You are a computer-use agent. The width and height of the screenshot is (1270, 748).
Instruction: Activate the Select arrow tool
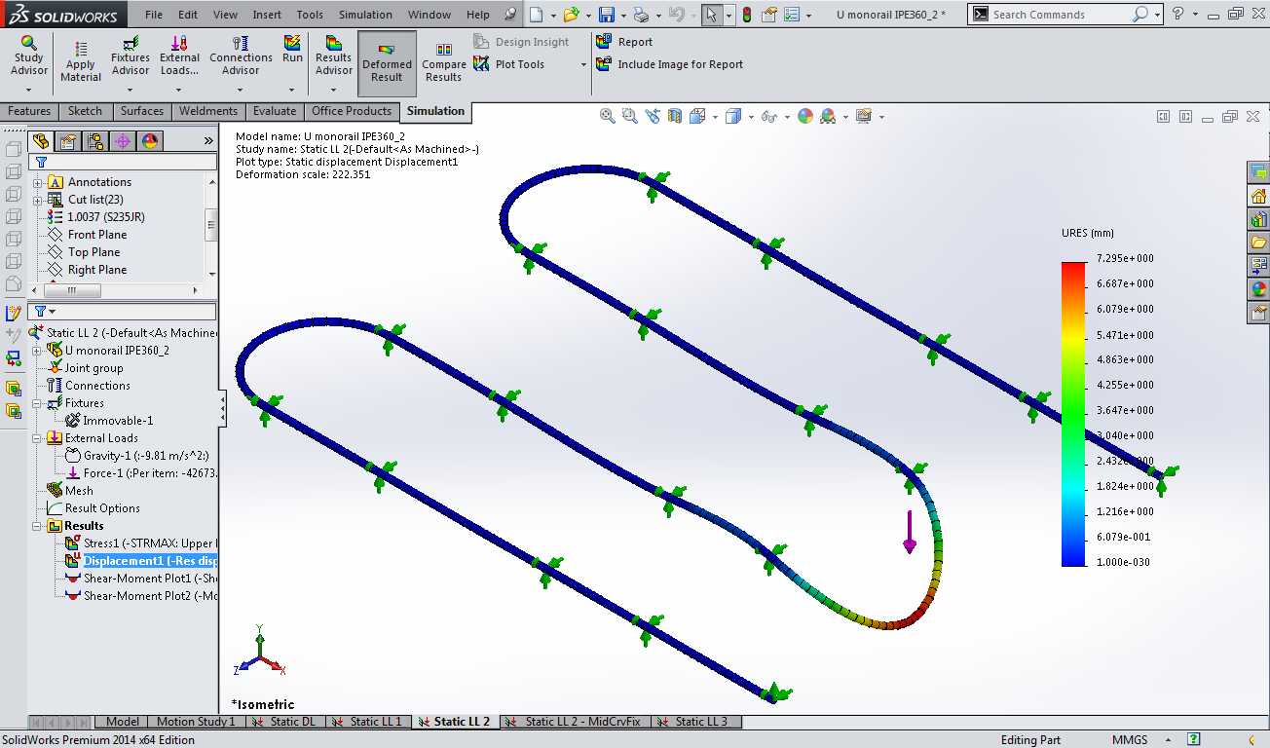click(711, 15)
